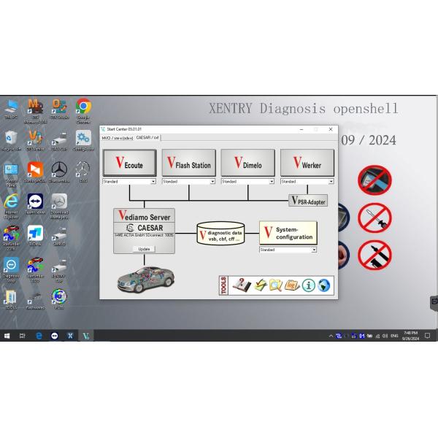Click the magnifier folder icon in Tools
Viewport: 438px width, 438px height.
275,285
